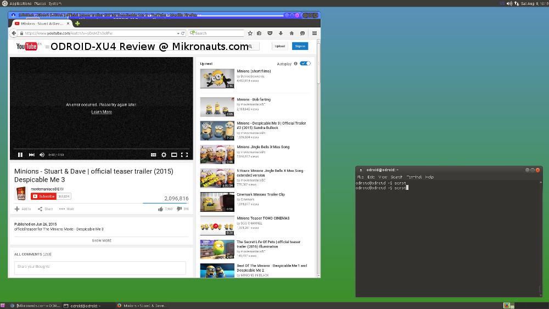
Task: Bookmark this page with the star icon
Action: 250,33
